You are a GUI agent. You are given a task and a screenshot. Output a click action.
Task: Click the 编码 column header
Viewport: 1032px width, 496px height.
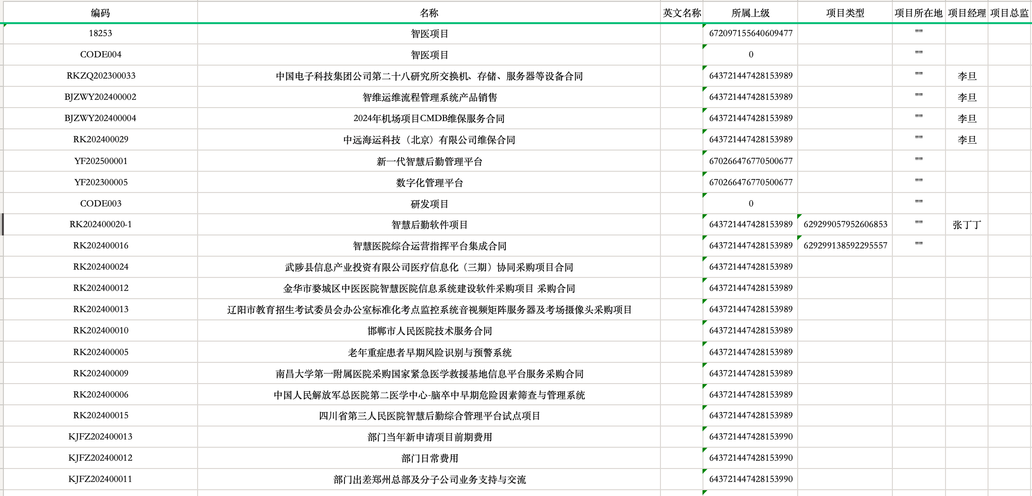pos(100,13)
